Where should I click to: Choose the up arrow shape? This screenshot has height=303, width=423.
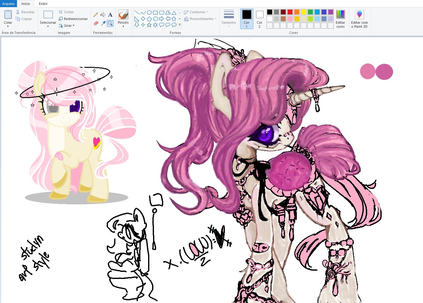[x=174, y=19]
